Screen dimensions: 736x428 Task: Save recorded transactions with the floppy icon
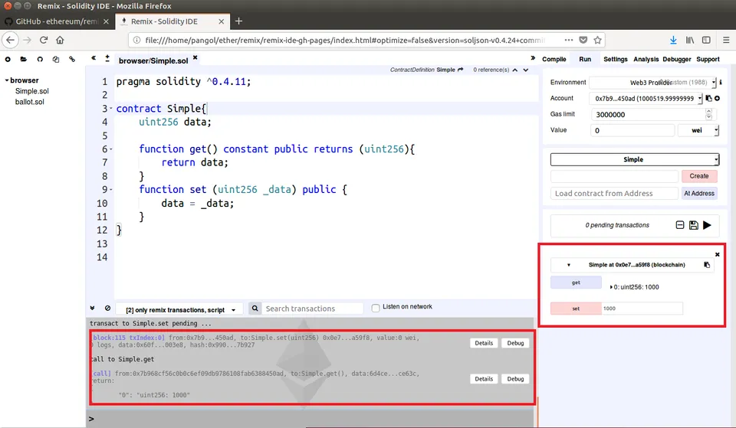coord(693,225)
